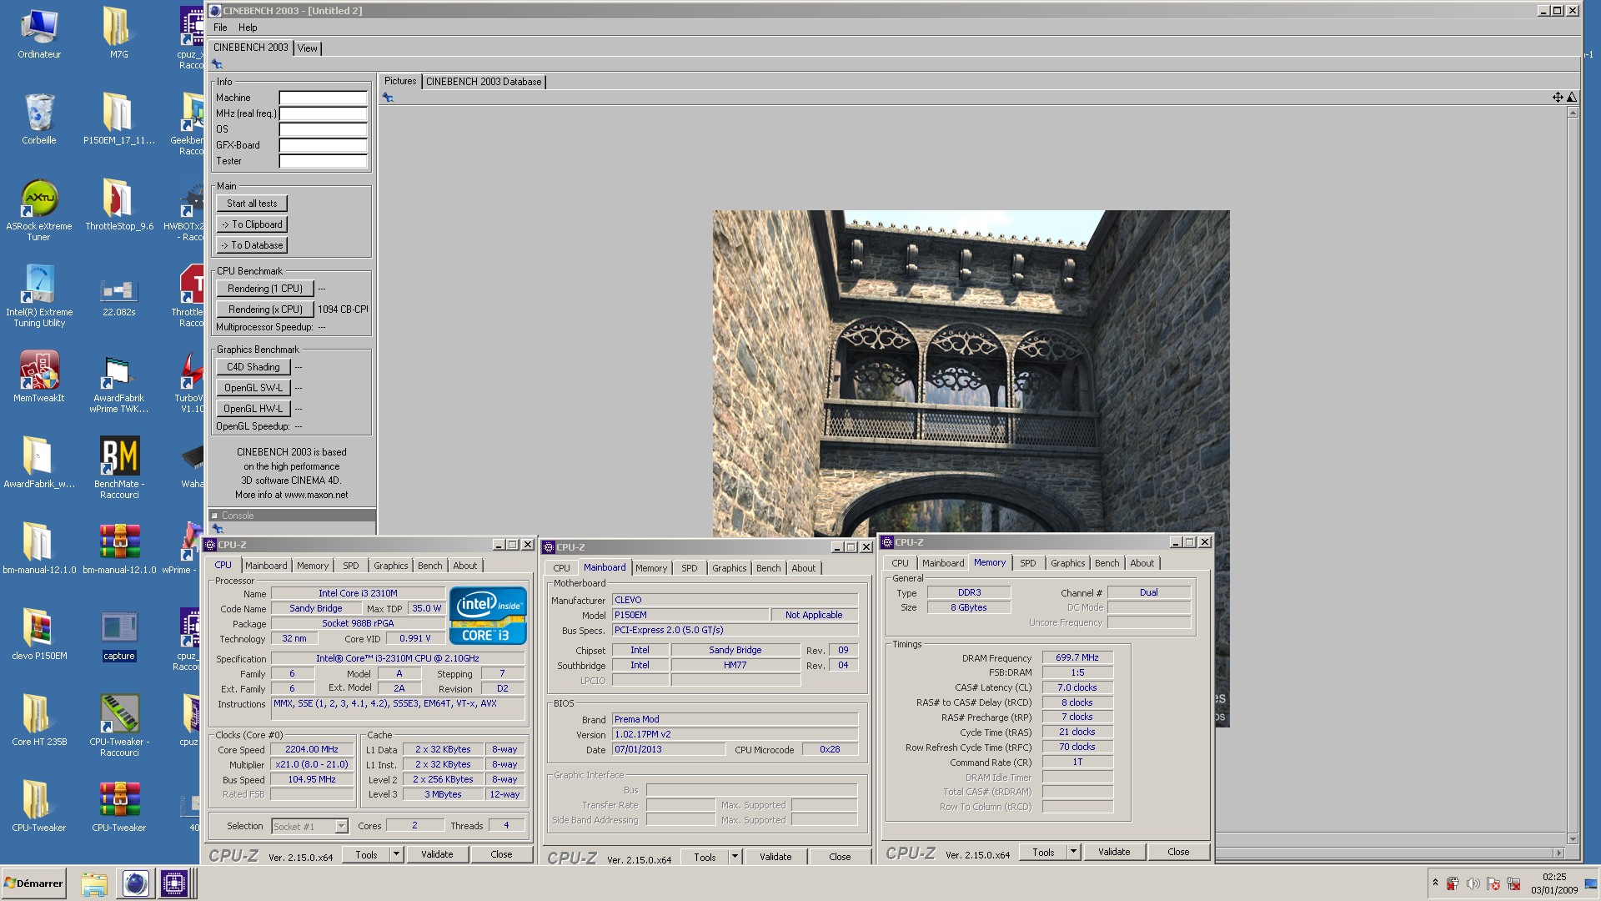Click the To Database button
Screen dimensions: 1601x901
point(252,245)
